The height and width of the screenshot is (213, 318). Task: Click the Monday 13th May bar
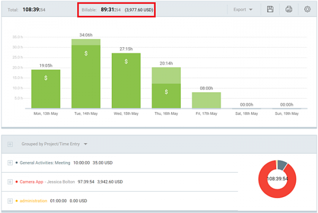pyautogui.click(x=46, y=89)
